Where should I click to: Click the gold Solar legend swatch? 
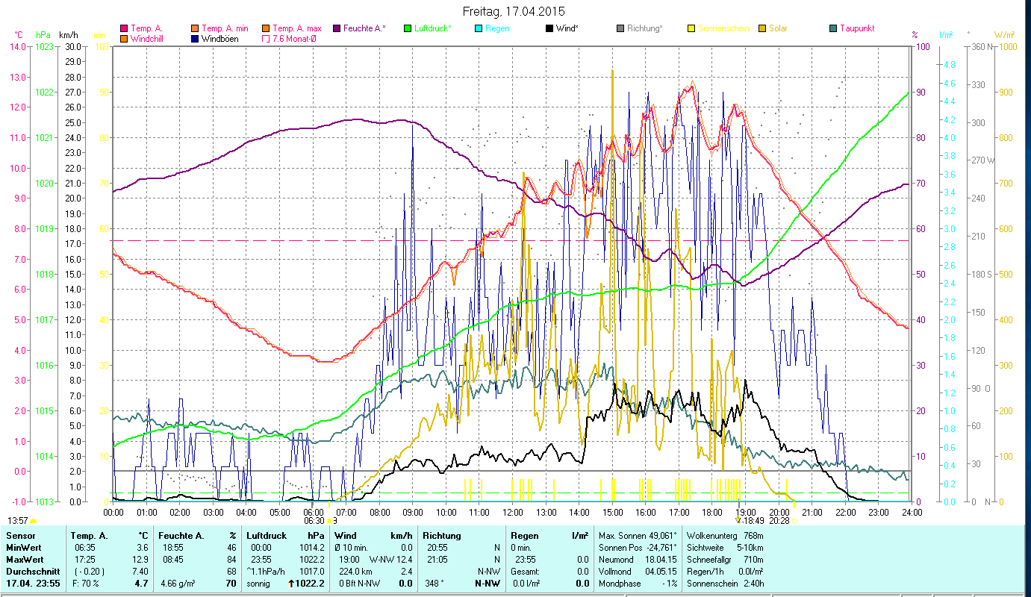[761, 29]
